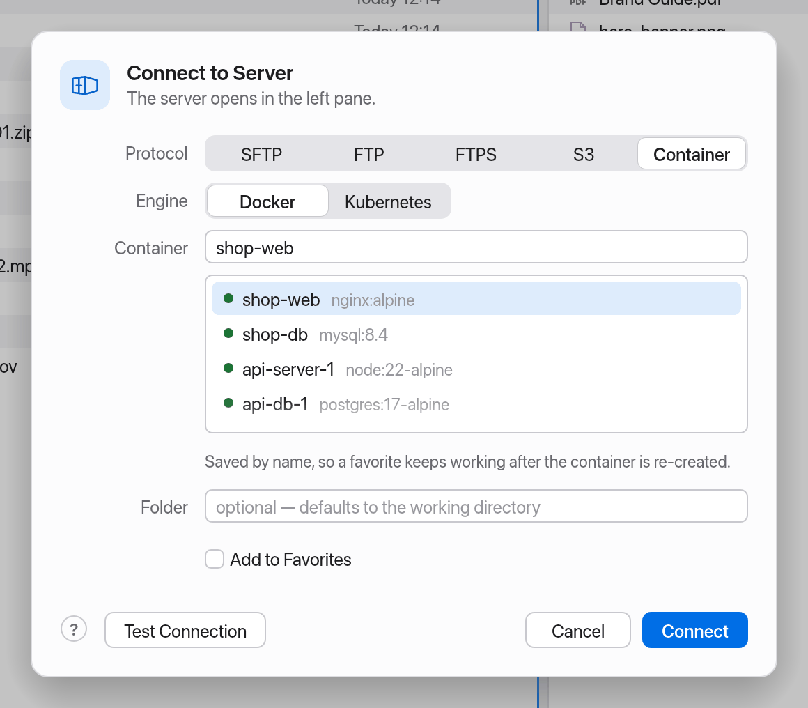Choose Docker as the engine
The width and height of the screenshot is (808, 708).
(267, 201)
